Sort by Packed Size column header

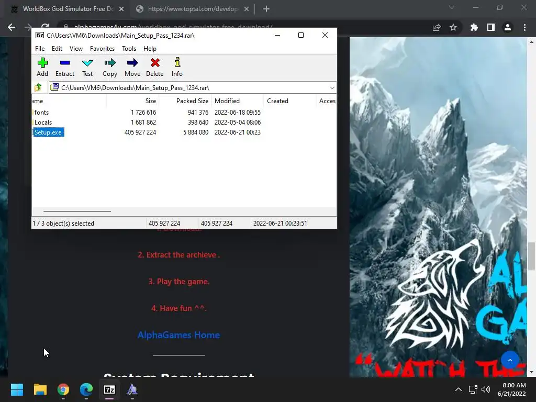185,101
